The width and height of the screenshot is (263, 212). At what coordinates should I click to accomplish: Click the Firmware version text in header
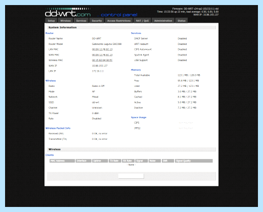coord(195,9)
